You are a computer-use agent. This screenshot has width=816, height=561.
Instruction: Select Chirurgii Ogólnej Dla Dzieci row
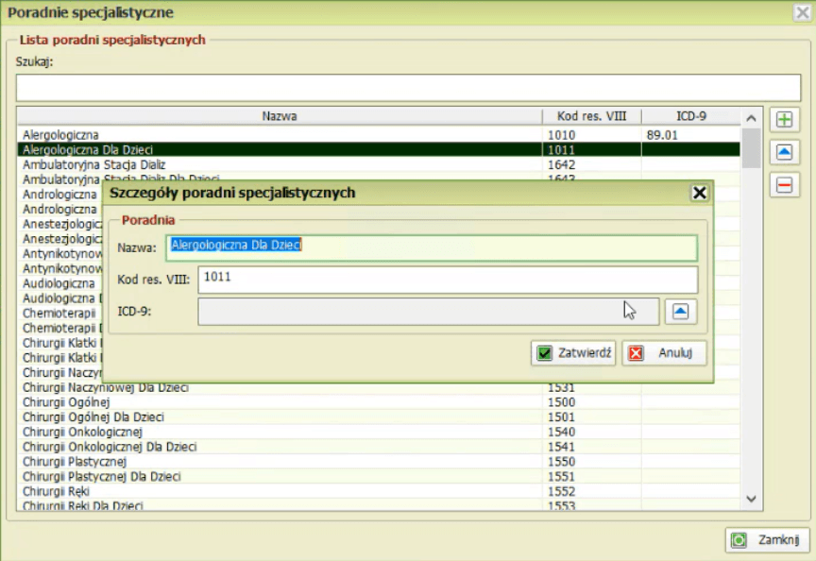coord(379,416)
